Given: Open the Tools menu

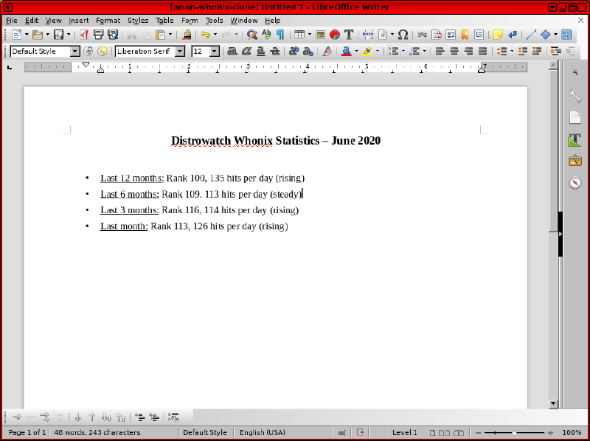Looking at the screenshot, I should (214, 20).
